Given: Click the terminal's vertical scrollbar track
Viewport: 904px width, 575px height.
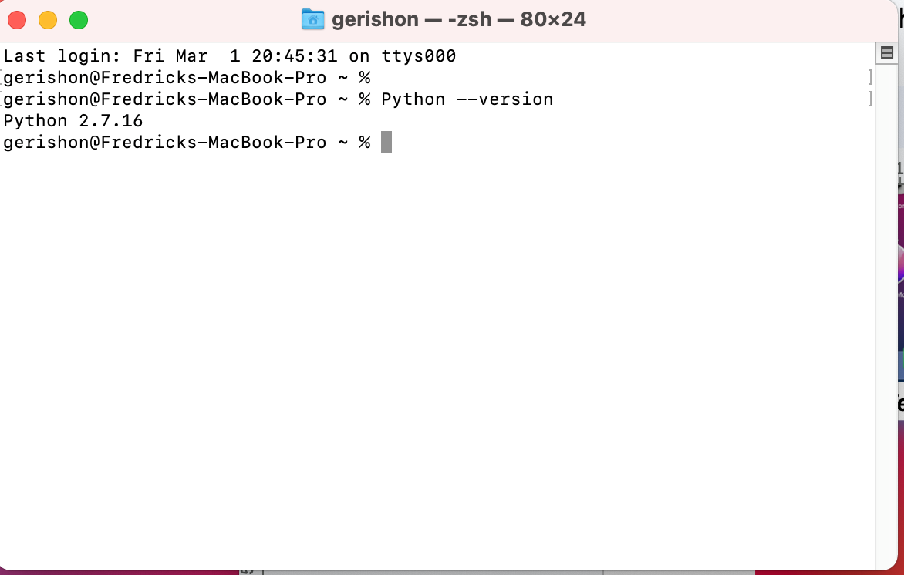Looking at the screenshot, I should [887, 308].
